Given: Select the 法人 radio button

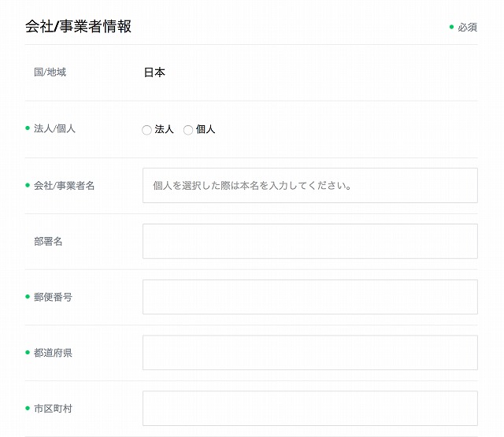Looking at the screenshot, I should tap(146, 130).
